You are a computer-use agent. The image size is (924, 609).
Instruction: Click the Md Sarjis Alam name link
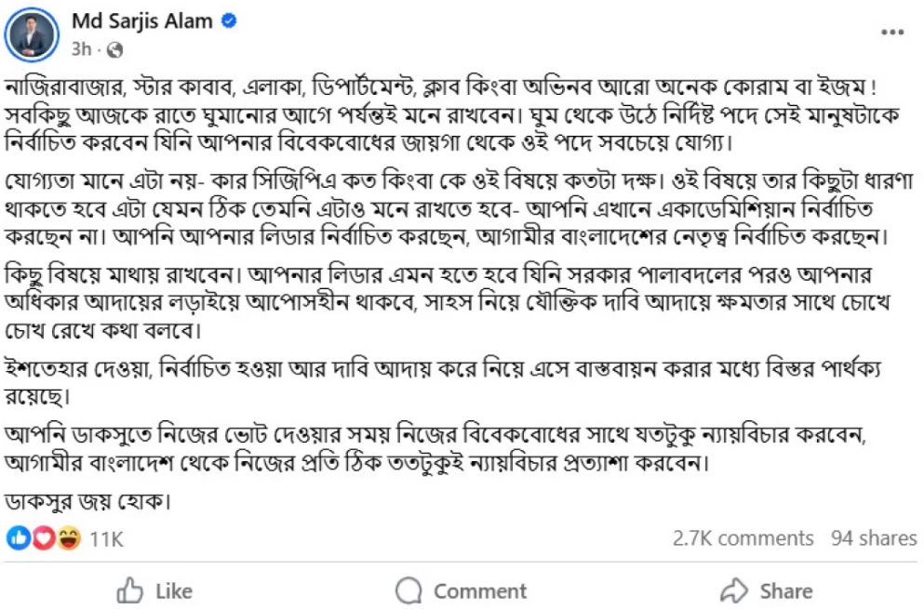[x=141, y=21]
